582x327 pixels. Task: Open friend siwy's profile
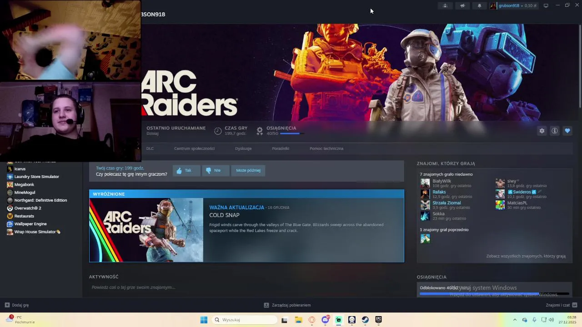[x=512, y=181]
